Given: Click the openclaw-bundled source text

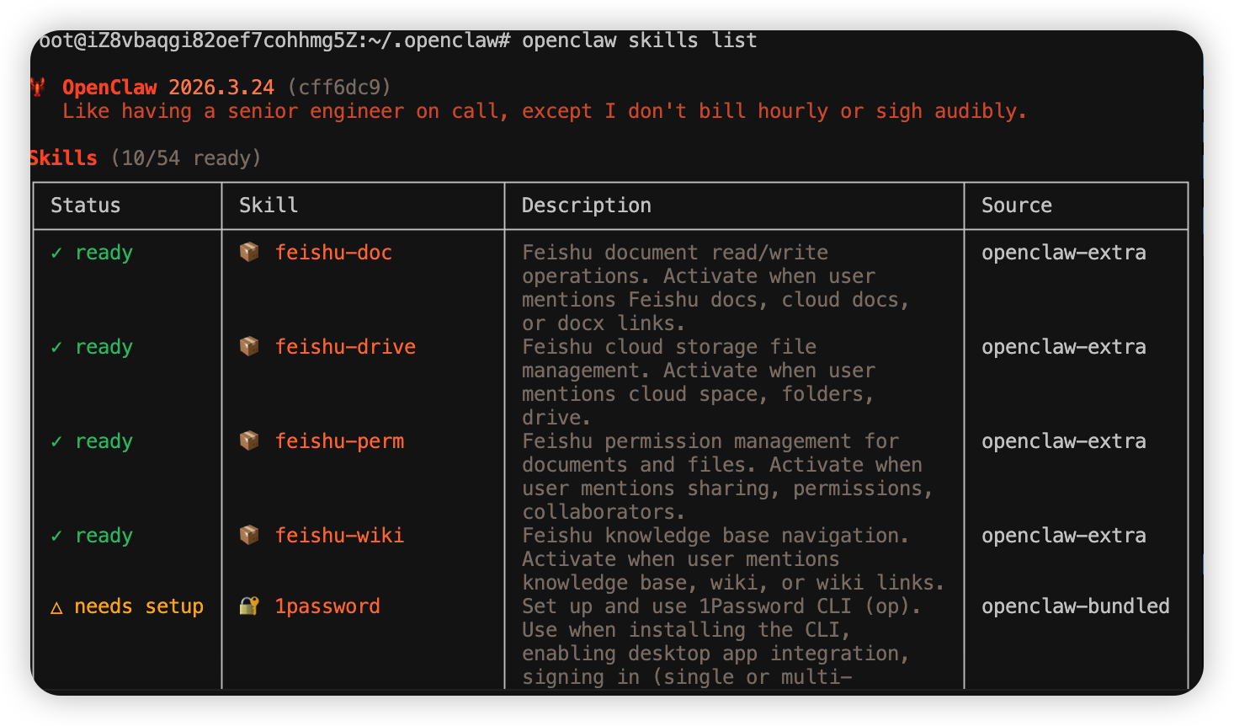Looking at the screenshot, I should [x=1075, y=606].
